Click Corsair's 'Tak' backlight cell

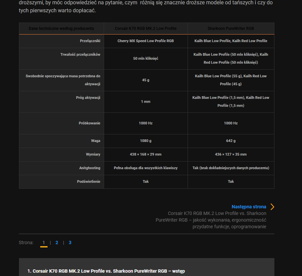pos(146,181)
